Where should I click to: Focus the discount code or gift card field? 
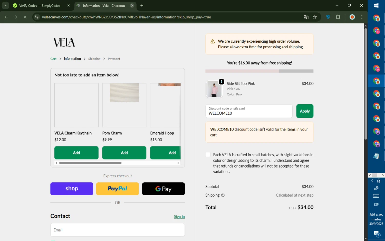[x=249, y=111]
